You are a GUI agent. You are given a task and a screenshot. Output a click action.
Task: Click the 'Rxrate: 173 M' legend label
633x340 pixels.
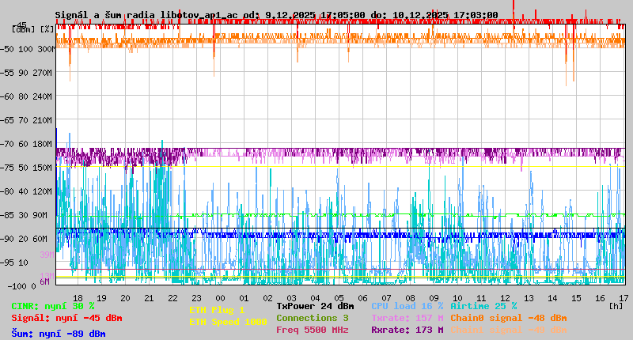(x=407, y=330)
